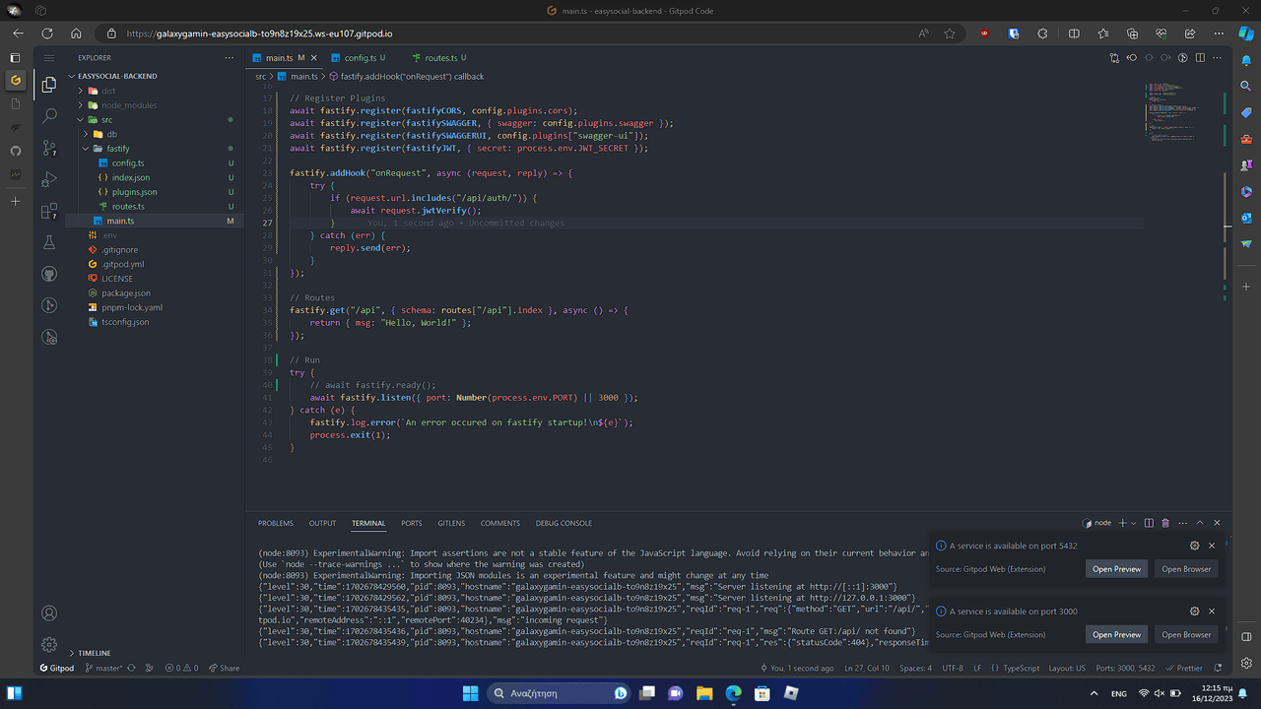Open the Extensions view in activity bar

tap(49, 211)
